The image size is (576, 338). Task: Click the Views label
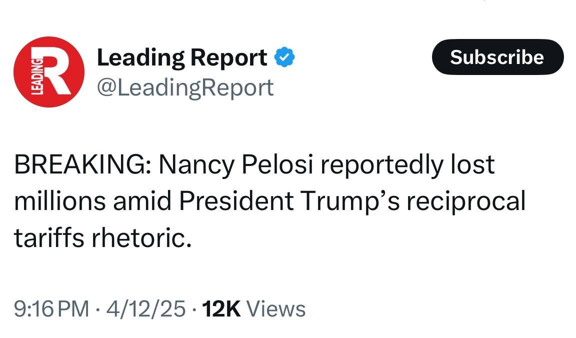pos(276,308)
